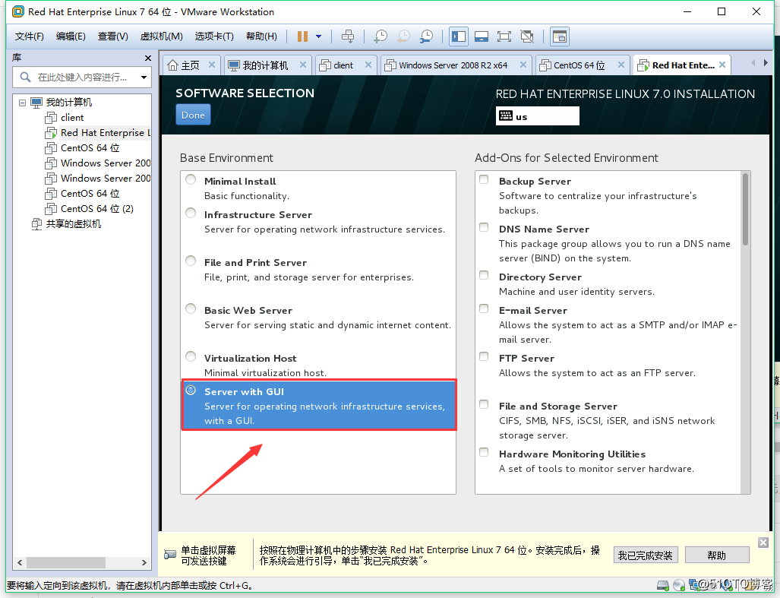The height and width of the screenshot is (598, 780).
Task: Click the 我已完成安装 button
Action: 646,555
